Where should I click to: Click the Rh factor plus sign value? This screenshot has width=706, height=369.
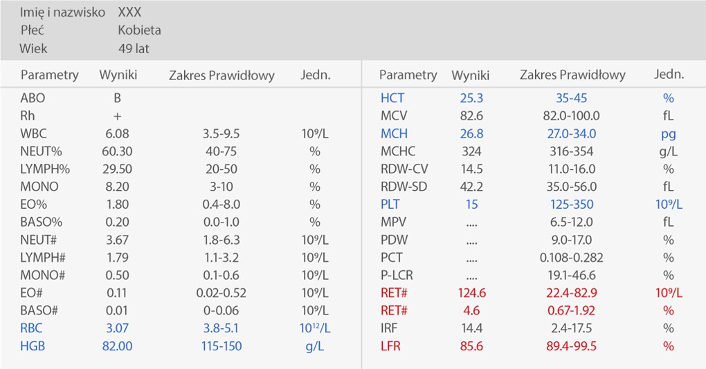coord(117,116)
